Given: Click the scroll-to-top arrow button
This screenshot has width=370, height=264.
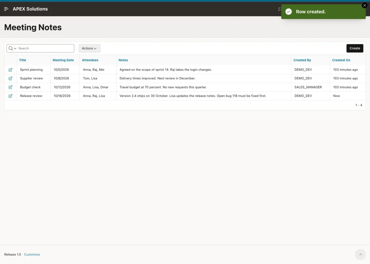Looking at the screenshot, I should click(360, 254).
